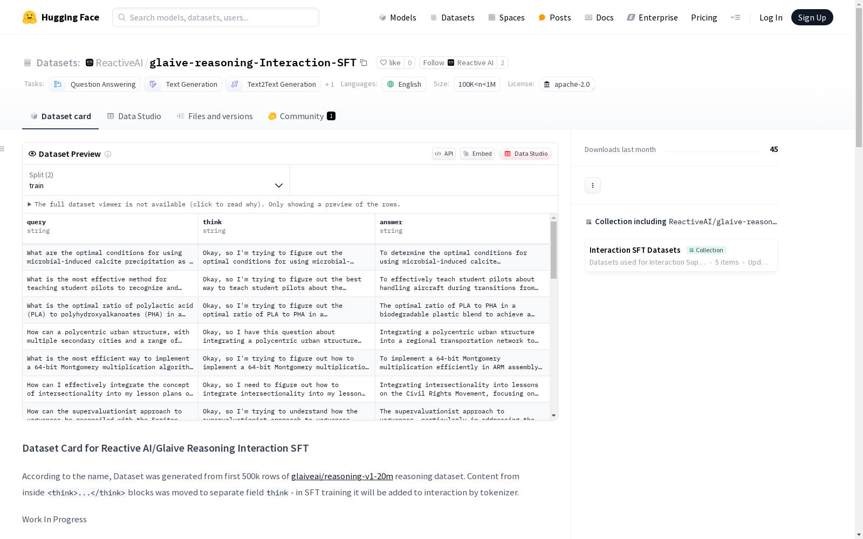The width and height of the screenshot is (863, 539).
Task: Open the info icon beside Dataset Preview
Action: pos(108,154)
